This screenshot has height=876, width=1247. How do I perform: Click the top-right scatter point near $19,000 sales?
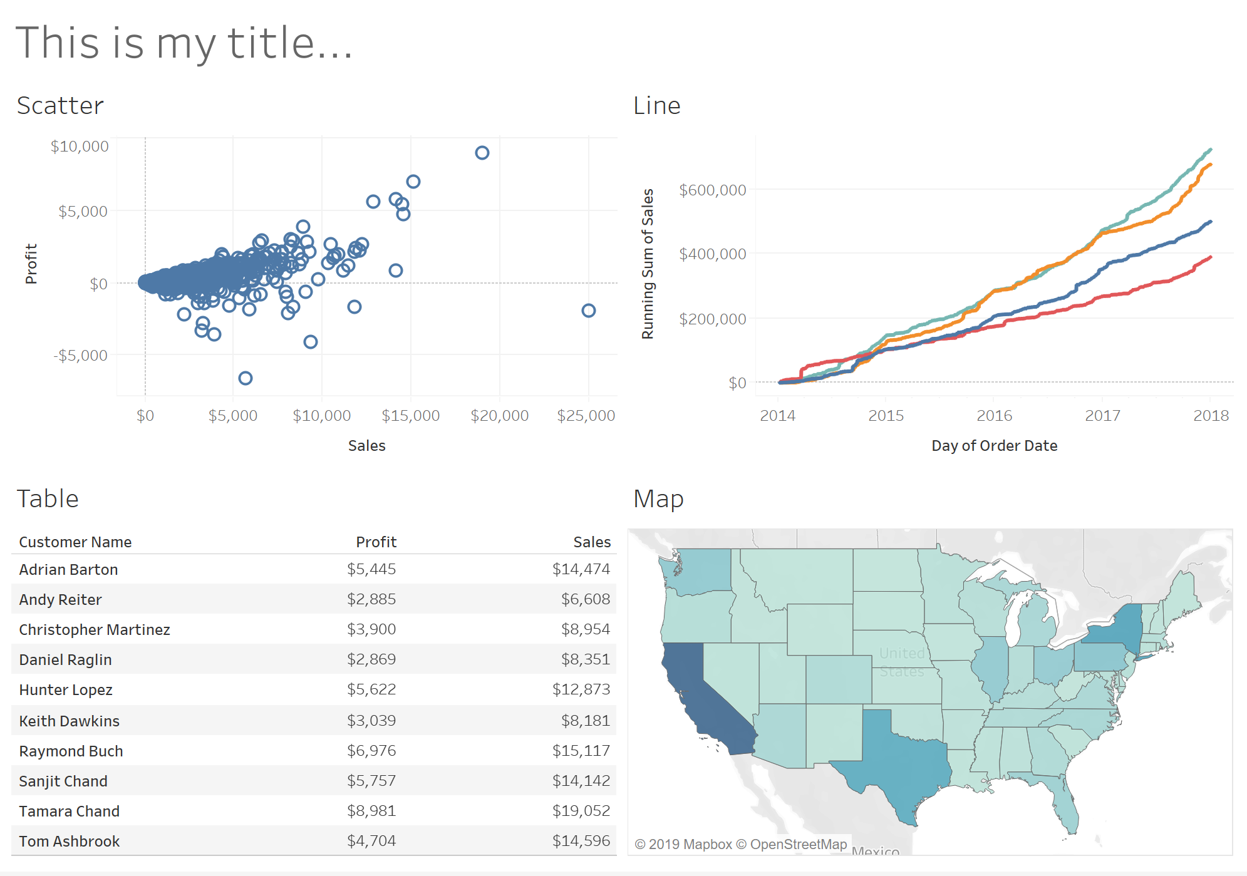482,153
